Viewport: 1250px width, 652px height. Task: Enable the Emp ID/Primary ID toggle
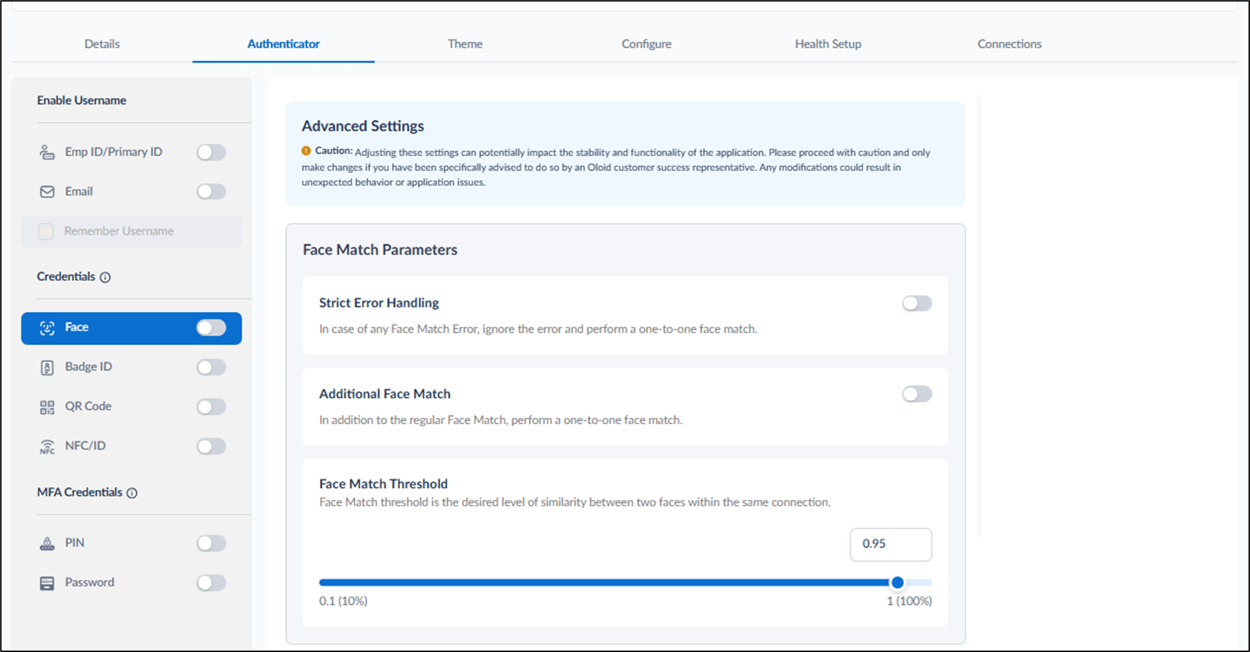coord(211,152)
